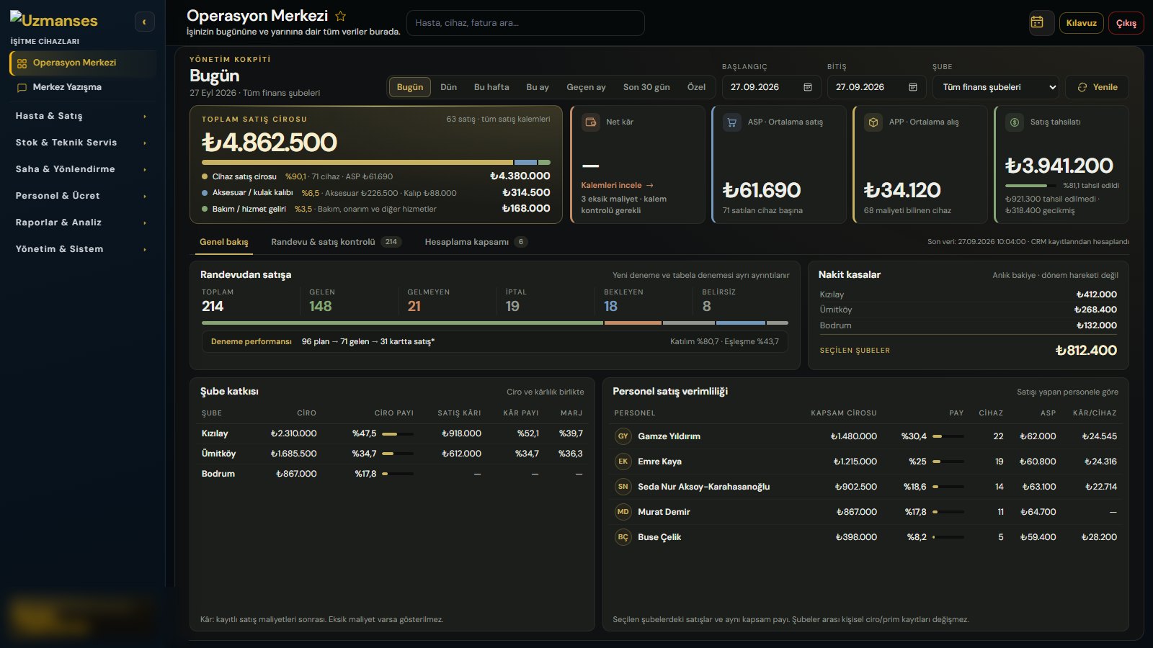Expand the Hasta & Satış menu

coord(81,116)
